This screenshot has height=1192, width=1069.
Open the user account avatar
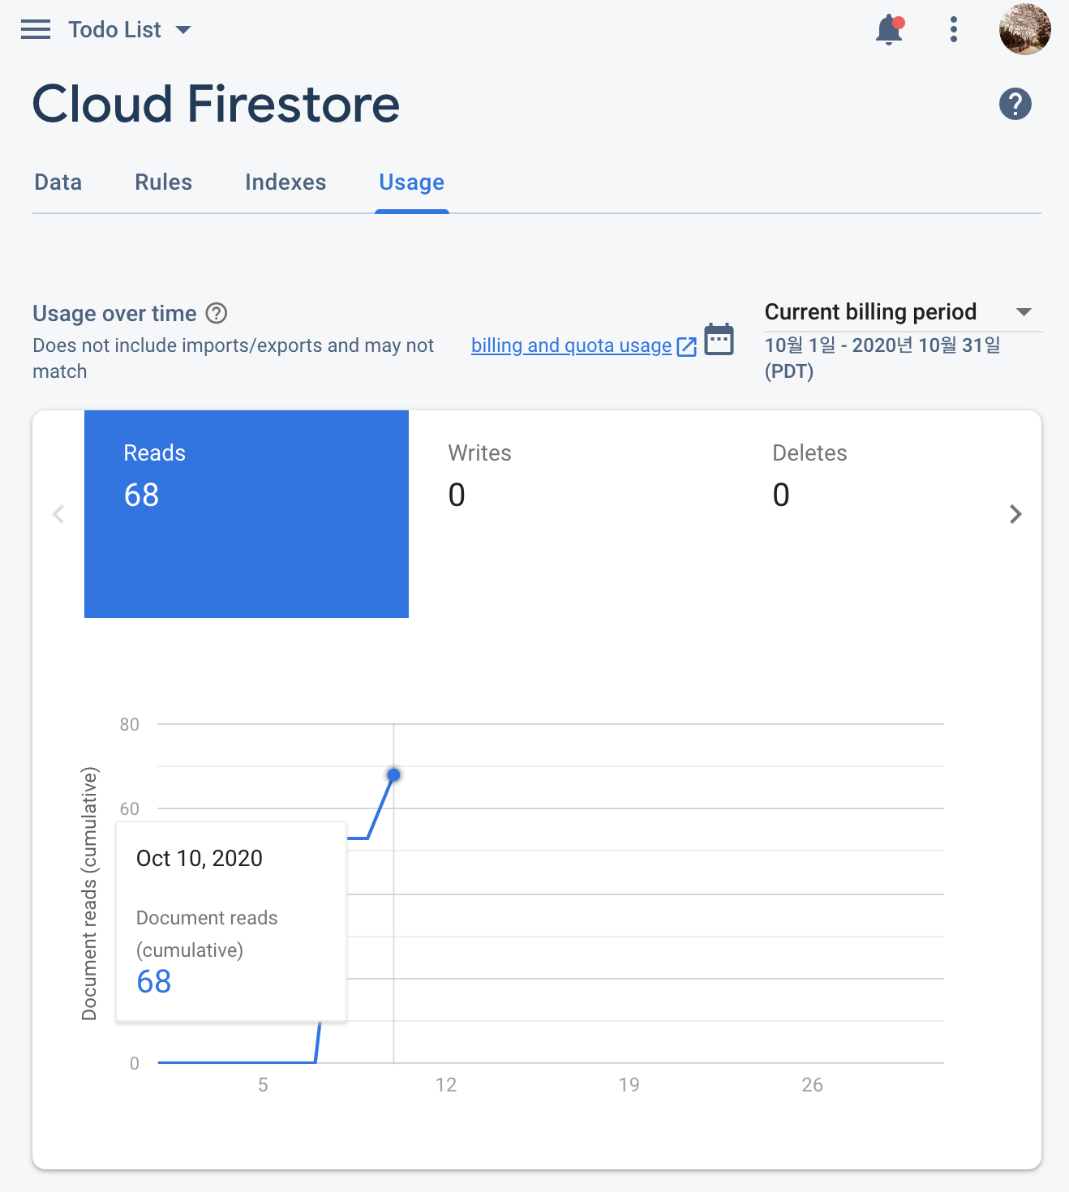point(1024,28)
